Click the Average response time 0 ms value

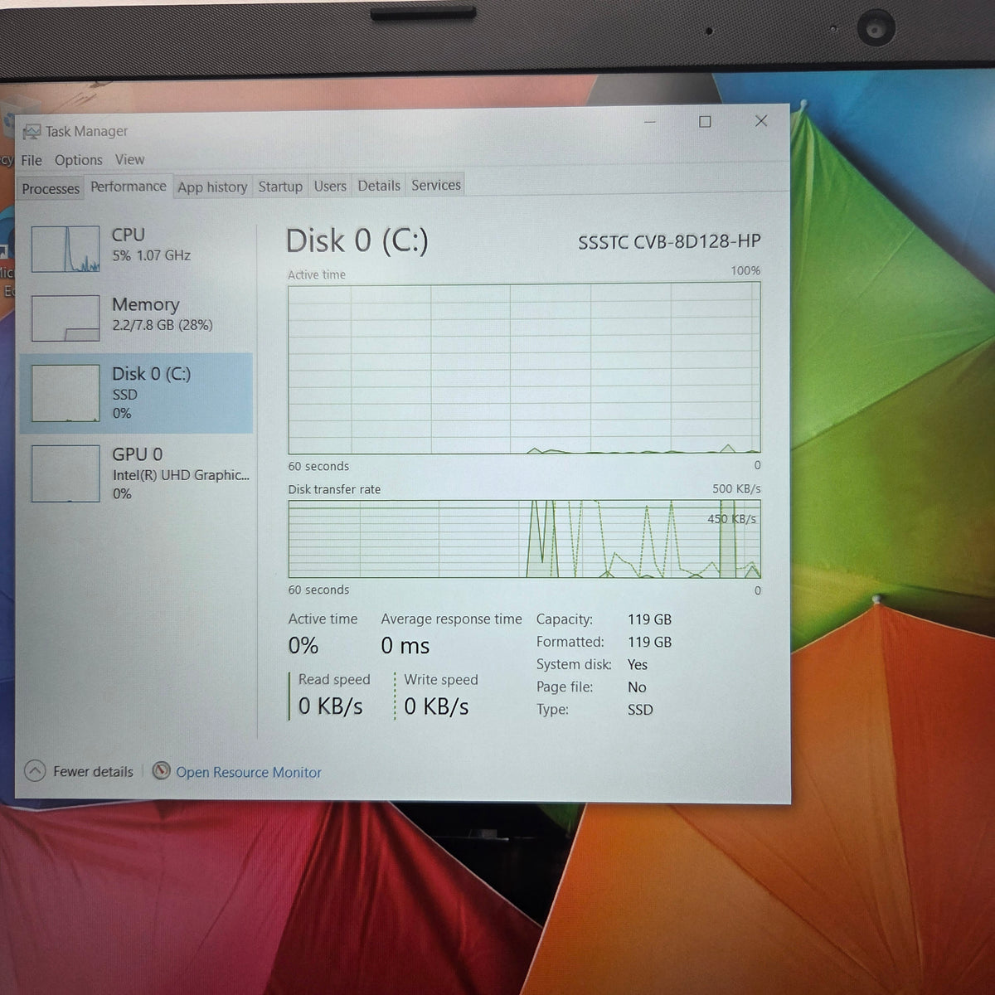tap(405, 646)
